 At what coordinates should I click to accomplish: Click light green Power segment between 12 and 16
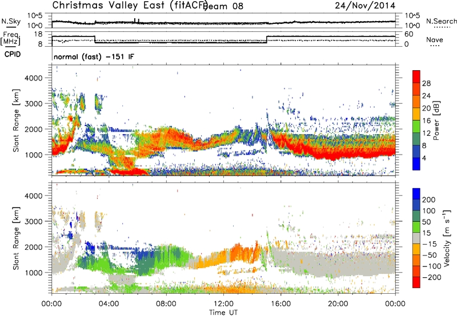click(416, 127)
